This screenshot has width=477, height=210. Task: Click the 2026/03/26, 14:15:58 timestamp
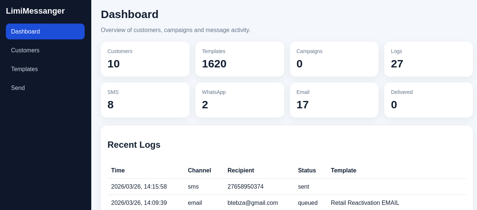[x=139, y=187]
